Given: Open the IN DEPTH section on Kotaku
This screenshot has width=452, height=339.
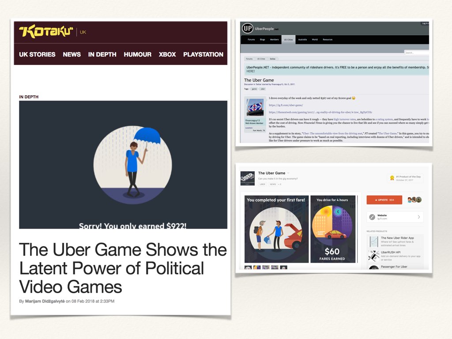Looking at the screenshot, I should [102, 54].
